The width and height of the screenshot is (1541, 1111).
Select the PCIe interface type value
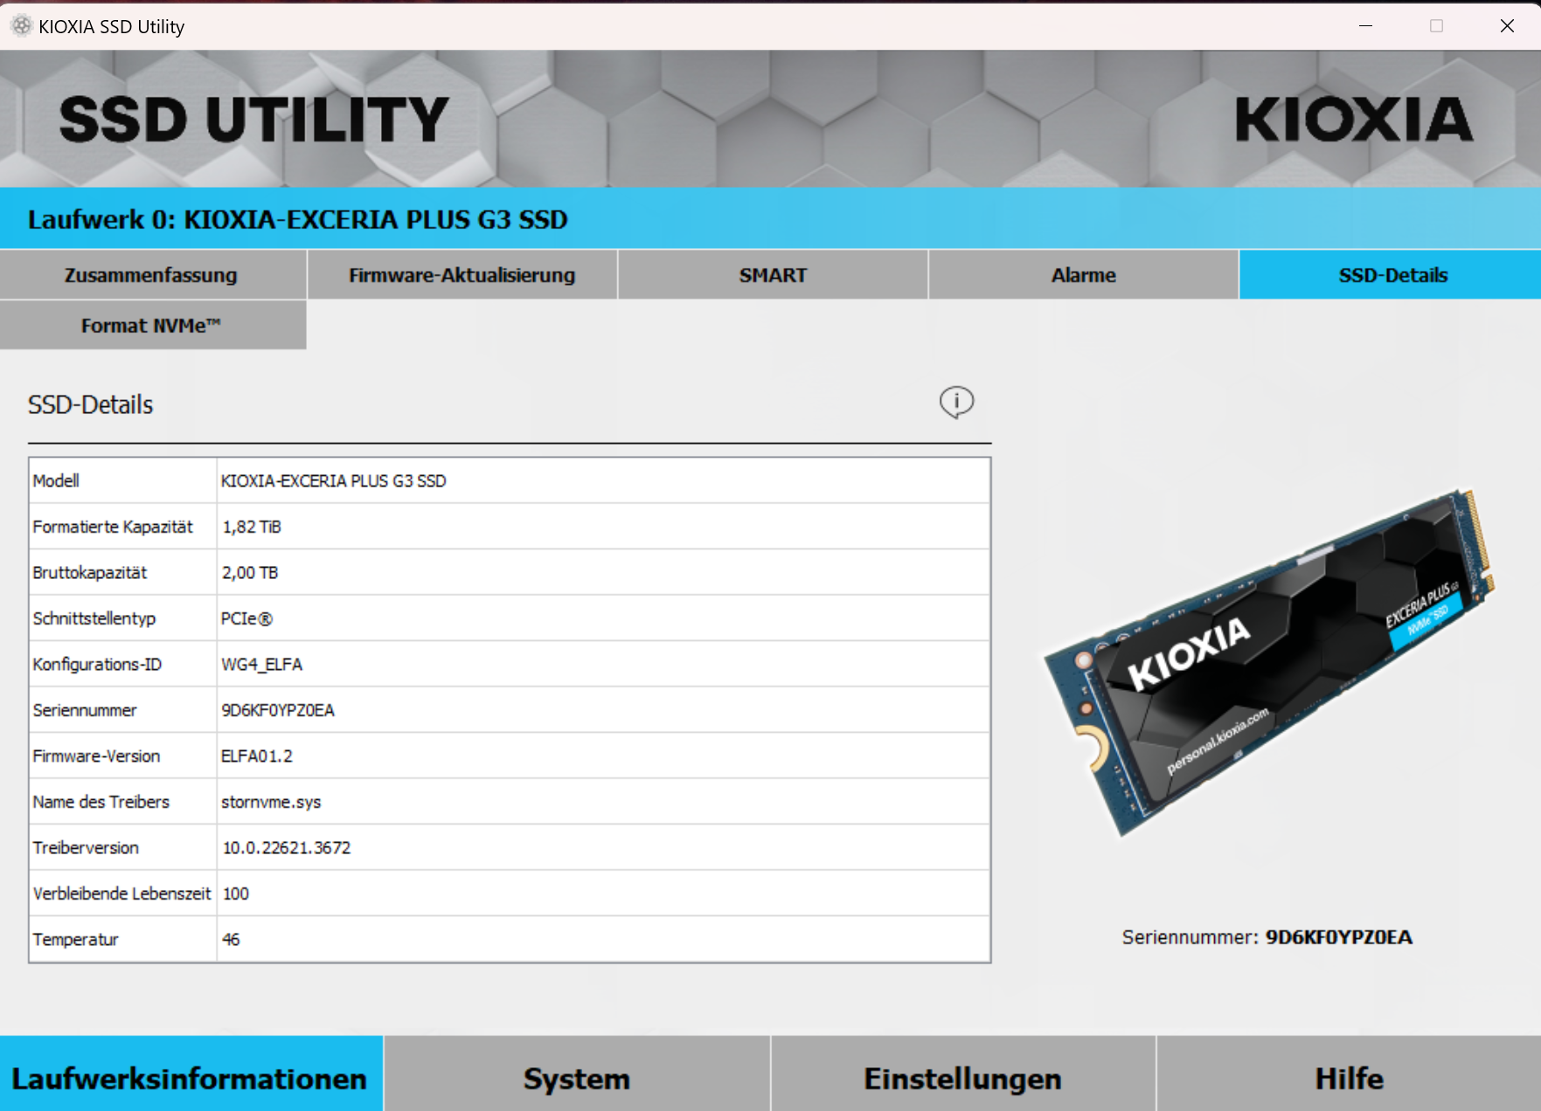246,618
